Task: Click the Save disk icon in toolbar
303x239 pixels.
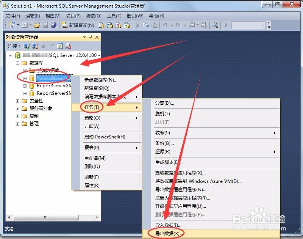Action: click(45, 25)
